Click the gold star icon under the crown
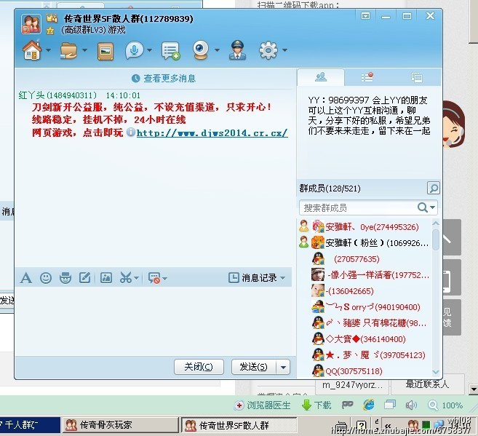This screenshot has width=478, height=436. [x=50, y=31]
